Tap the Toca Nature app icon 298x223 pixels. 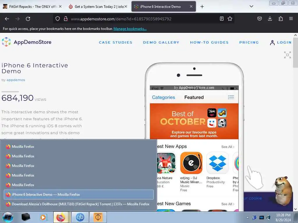[x=166, y=163]
